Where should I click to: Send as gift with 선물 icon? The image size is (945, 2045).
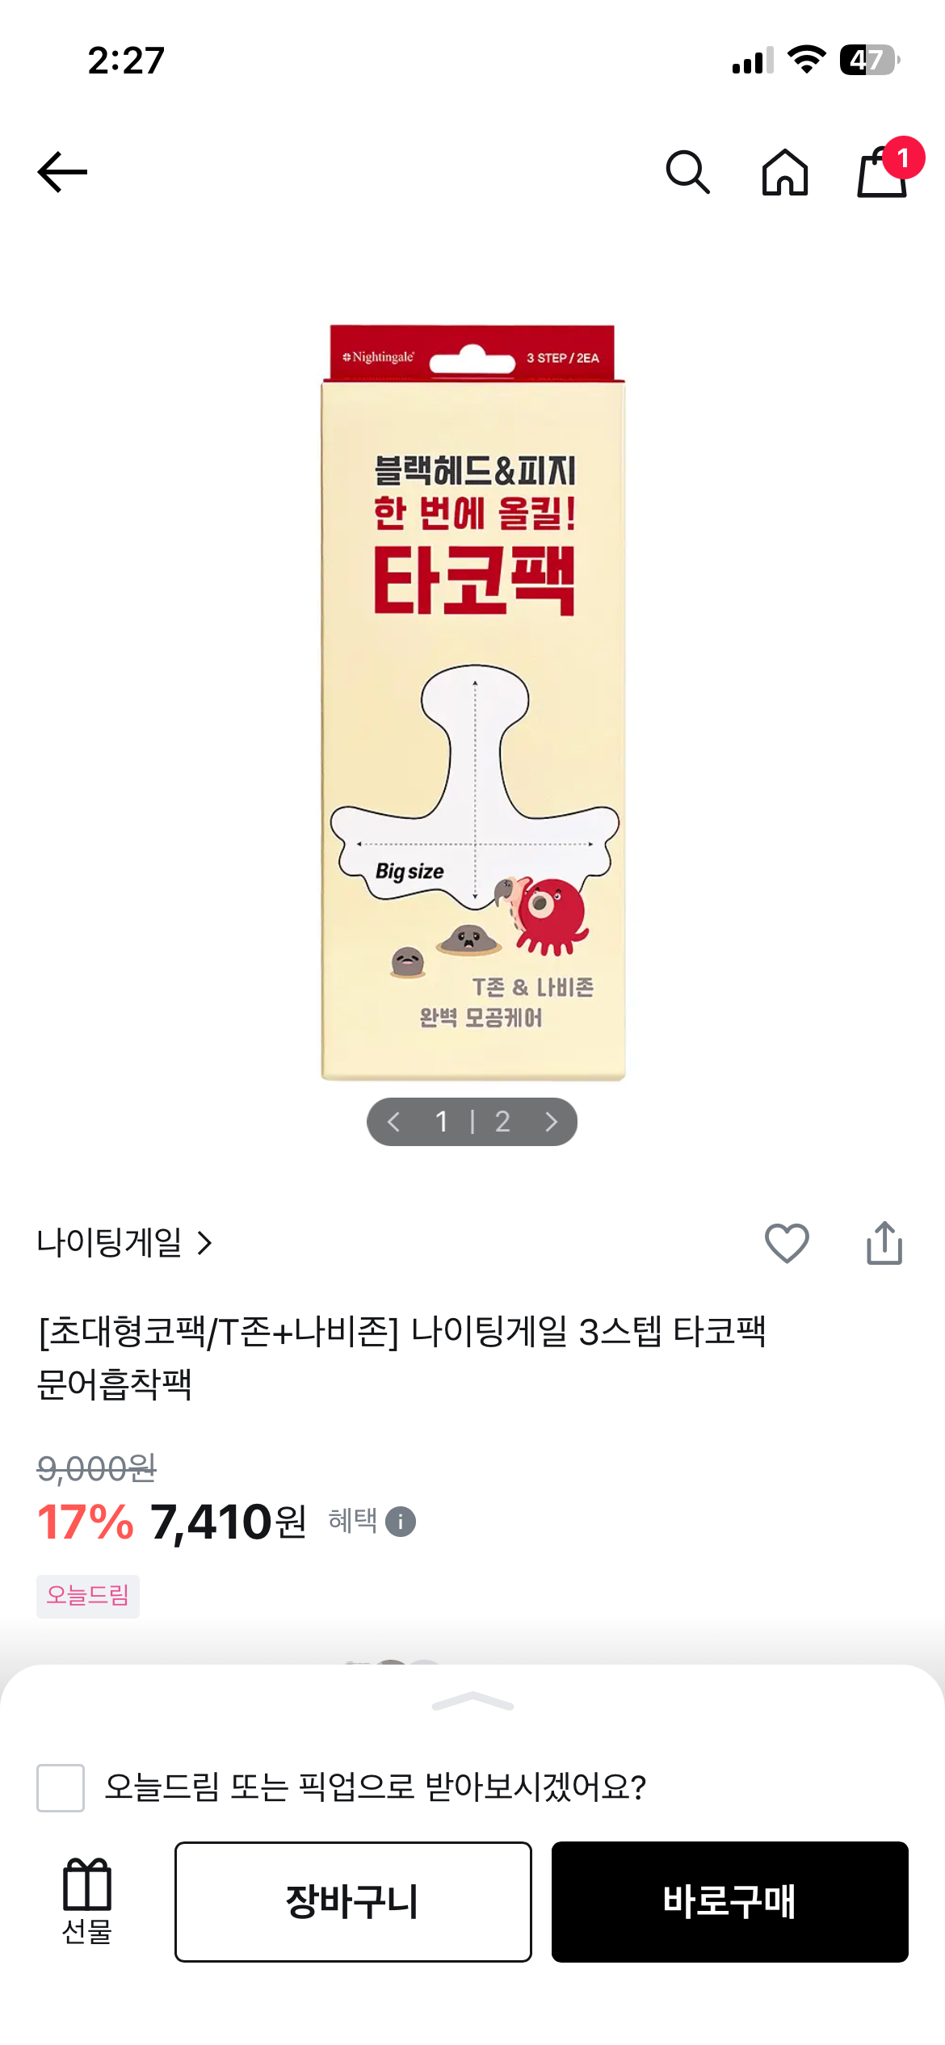point(87,1901)
